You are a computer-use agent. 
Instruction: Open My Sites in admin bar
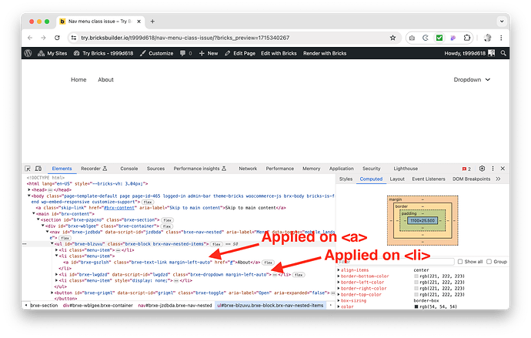(x=52, y=53)
